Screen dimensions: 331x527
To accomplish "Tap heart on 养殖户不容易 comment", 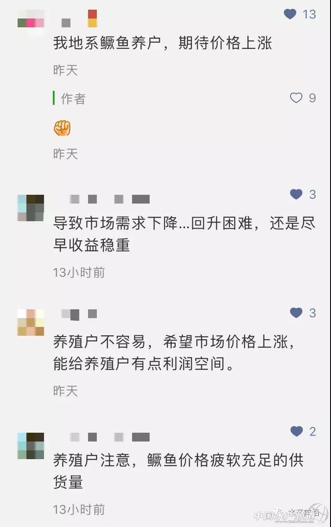I will point(296,312).
